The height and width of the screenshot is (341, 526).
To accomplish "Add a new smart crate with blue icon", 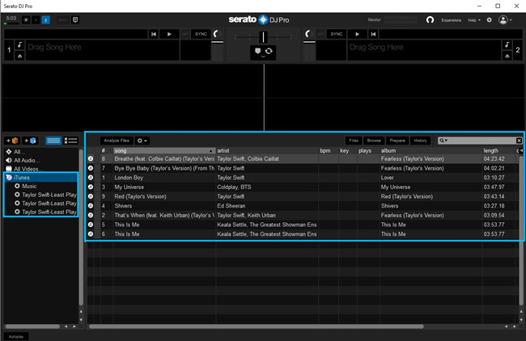I will (x=30, y=141).
